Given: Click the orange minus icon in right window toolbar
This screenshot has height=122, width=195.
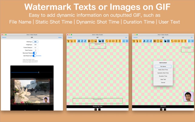Looking at the screenshot, I should click(x=140, y=41).
